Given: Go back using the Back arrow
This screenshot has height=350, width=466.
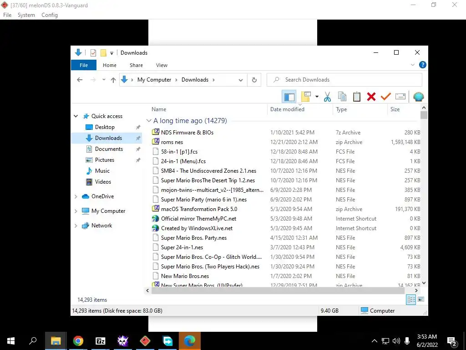Looking at the screenshot, I should coord(80,80).
